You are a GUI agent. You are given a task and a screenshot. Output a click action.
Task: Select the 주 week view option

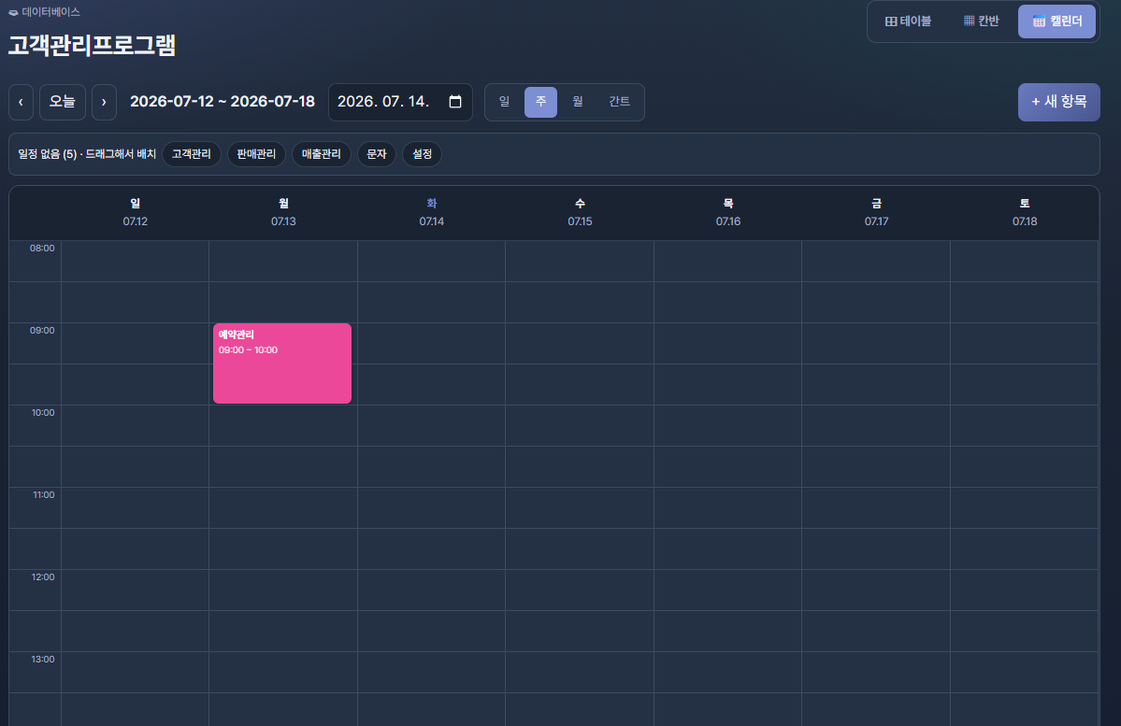(x=540, y=102)
